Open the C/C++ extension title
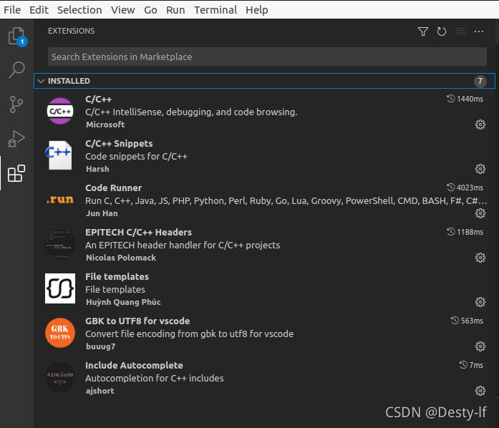This screenshot has height=428, width=499. click(x=98, y=99)
